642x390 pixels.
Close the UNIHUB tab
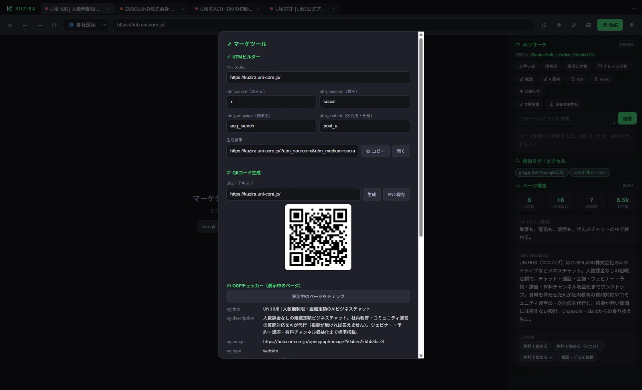(108, 9)
